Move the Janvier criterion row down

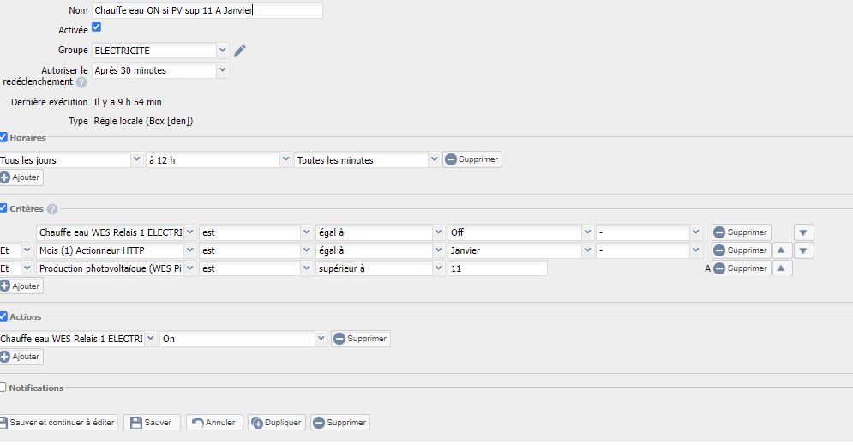(803, 250)
